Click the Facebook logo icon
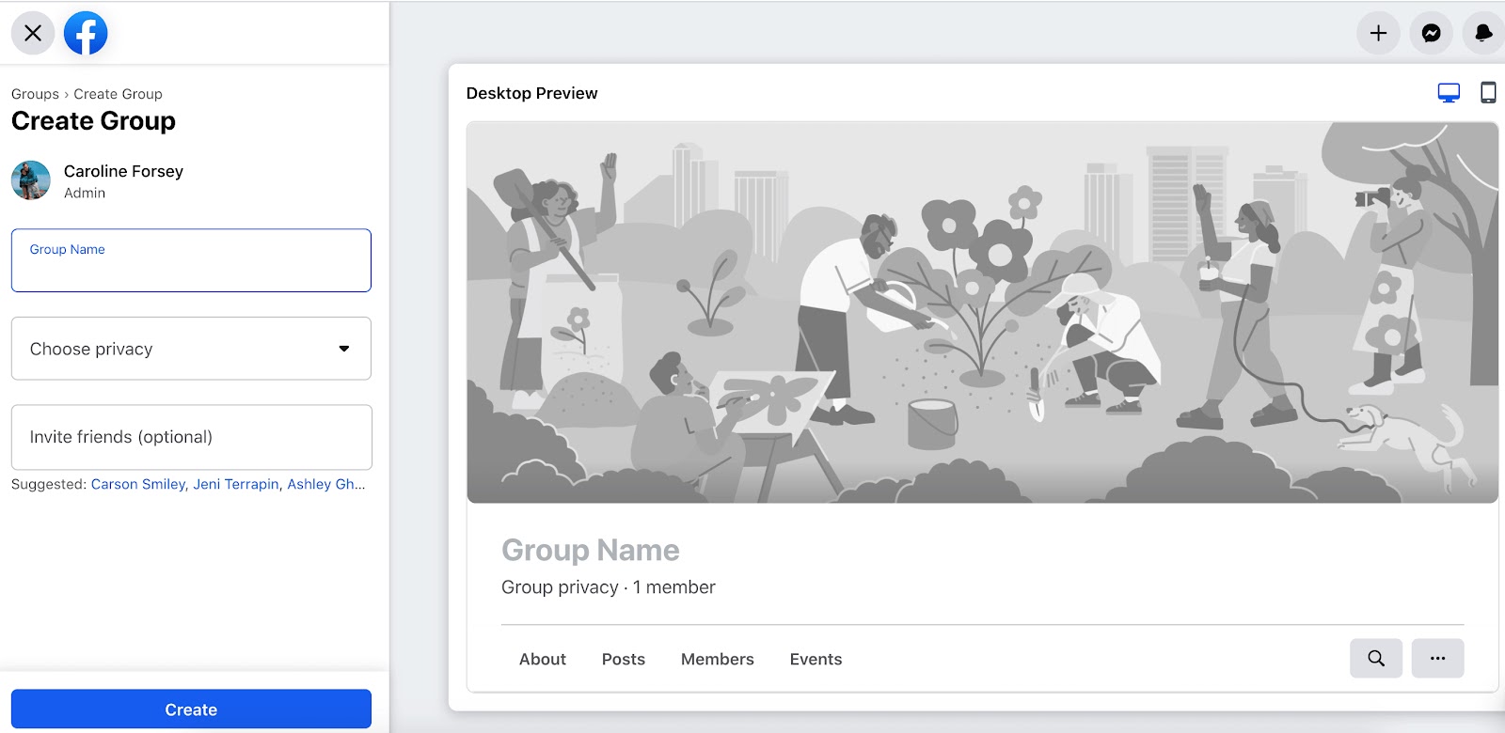 pos(86,33)
